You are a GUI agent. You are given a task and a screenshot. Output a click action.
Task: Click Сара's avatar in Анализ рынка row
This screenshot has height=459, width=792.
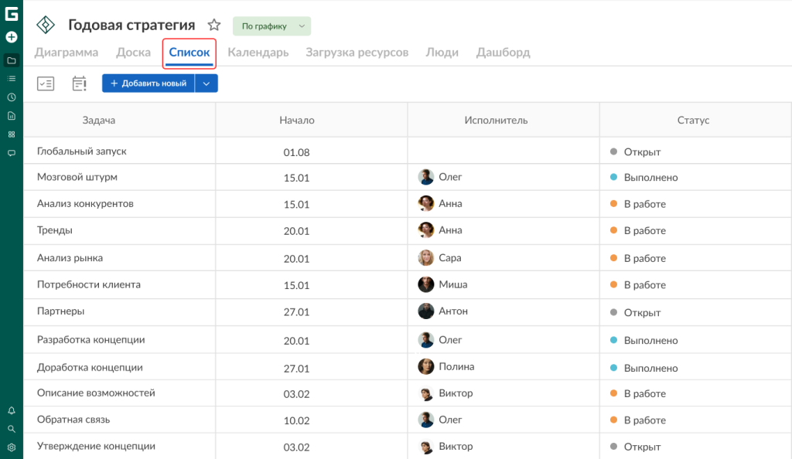click(426, 258)
